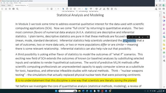
Task: Go to the previous page arrow
Action: coord(48,9)
